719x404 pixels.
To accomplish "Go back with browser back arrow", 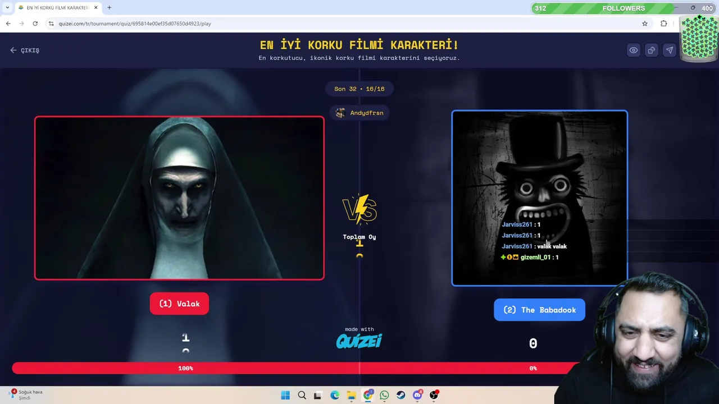I will 8,24.
